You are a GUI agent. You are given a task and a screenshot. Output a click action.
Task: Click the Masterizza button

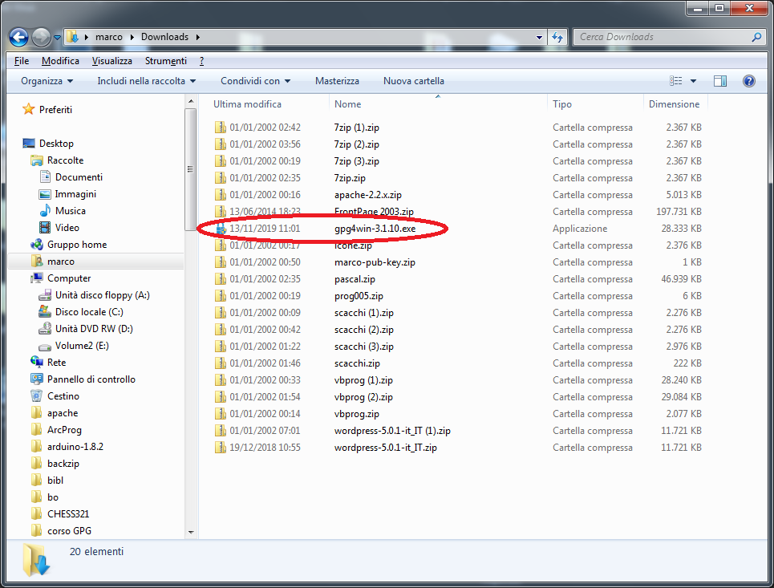(337, 81)
